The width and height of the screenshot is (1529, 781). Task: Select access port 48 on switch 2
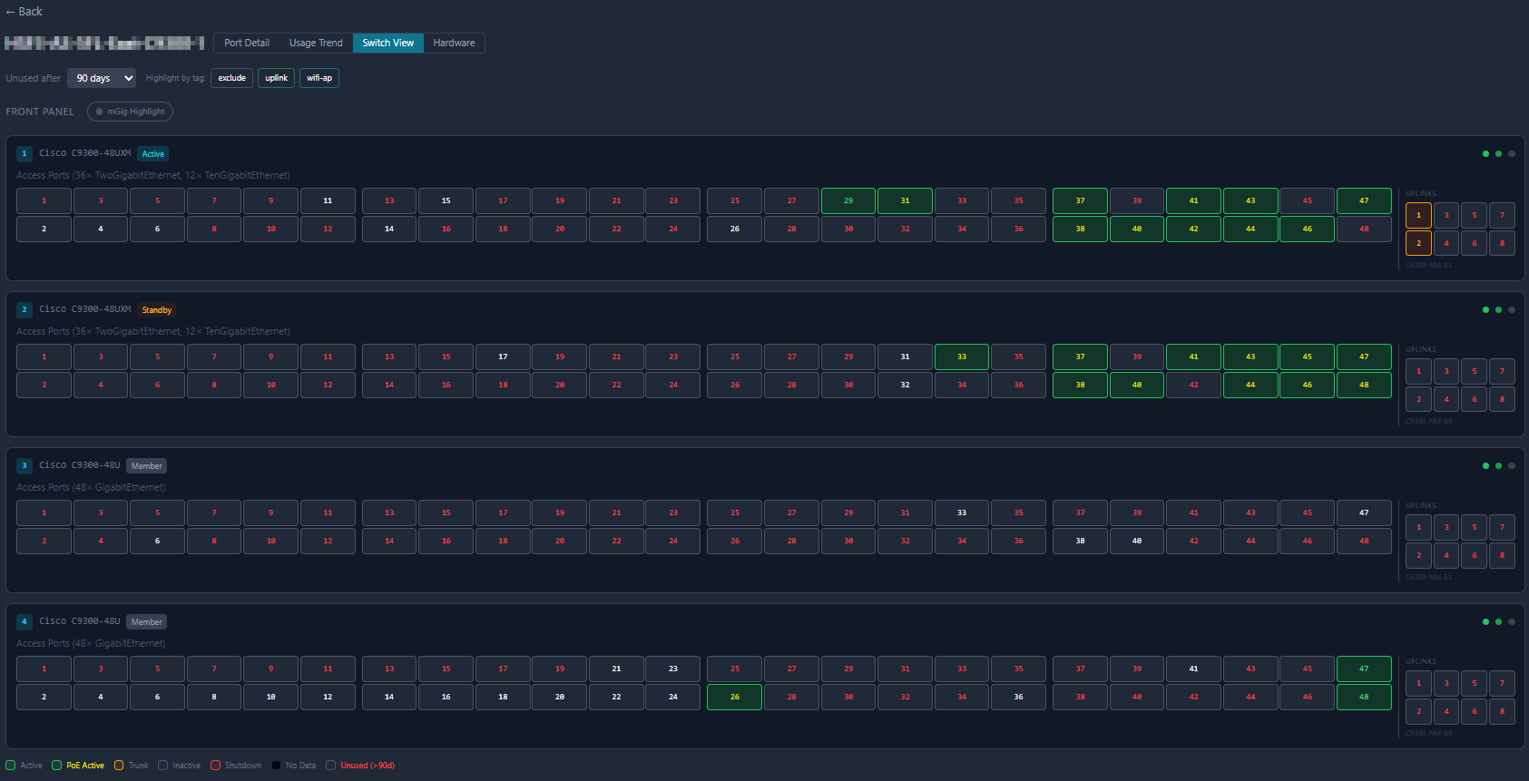coord(1364,385)
